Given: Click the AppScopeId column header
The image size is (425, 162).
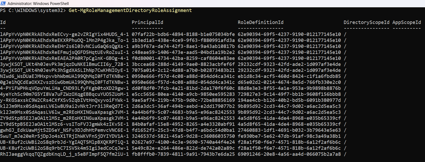Looking at the screenshot, I should 407,22.
